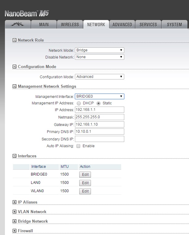Open the Disable Network dropdown
The height and width of the screenshot is (235, 189).
coord(99,57)
